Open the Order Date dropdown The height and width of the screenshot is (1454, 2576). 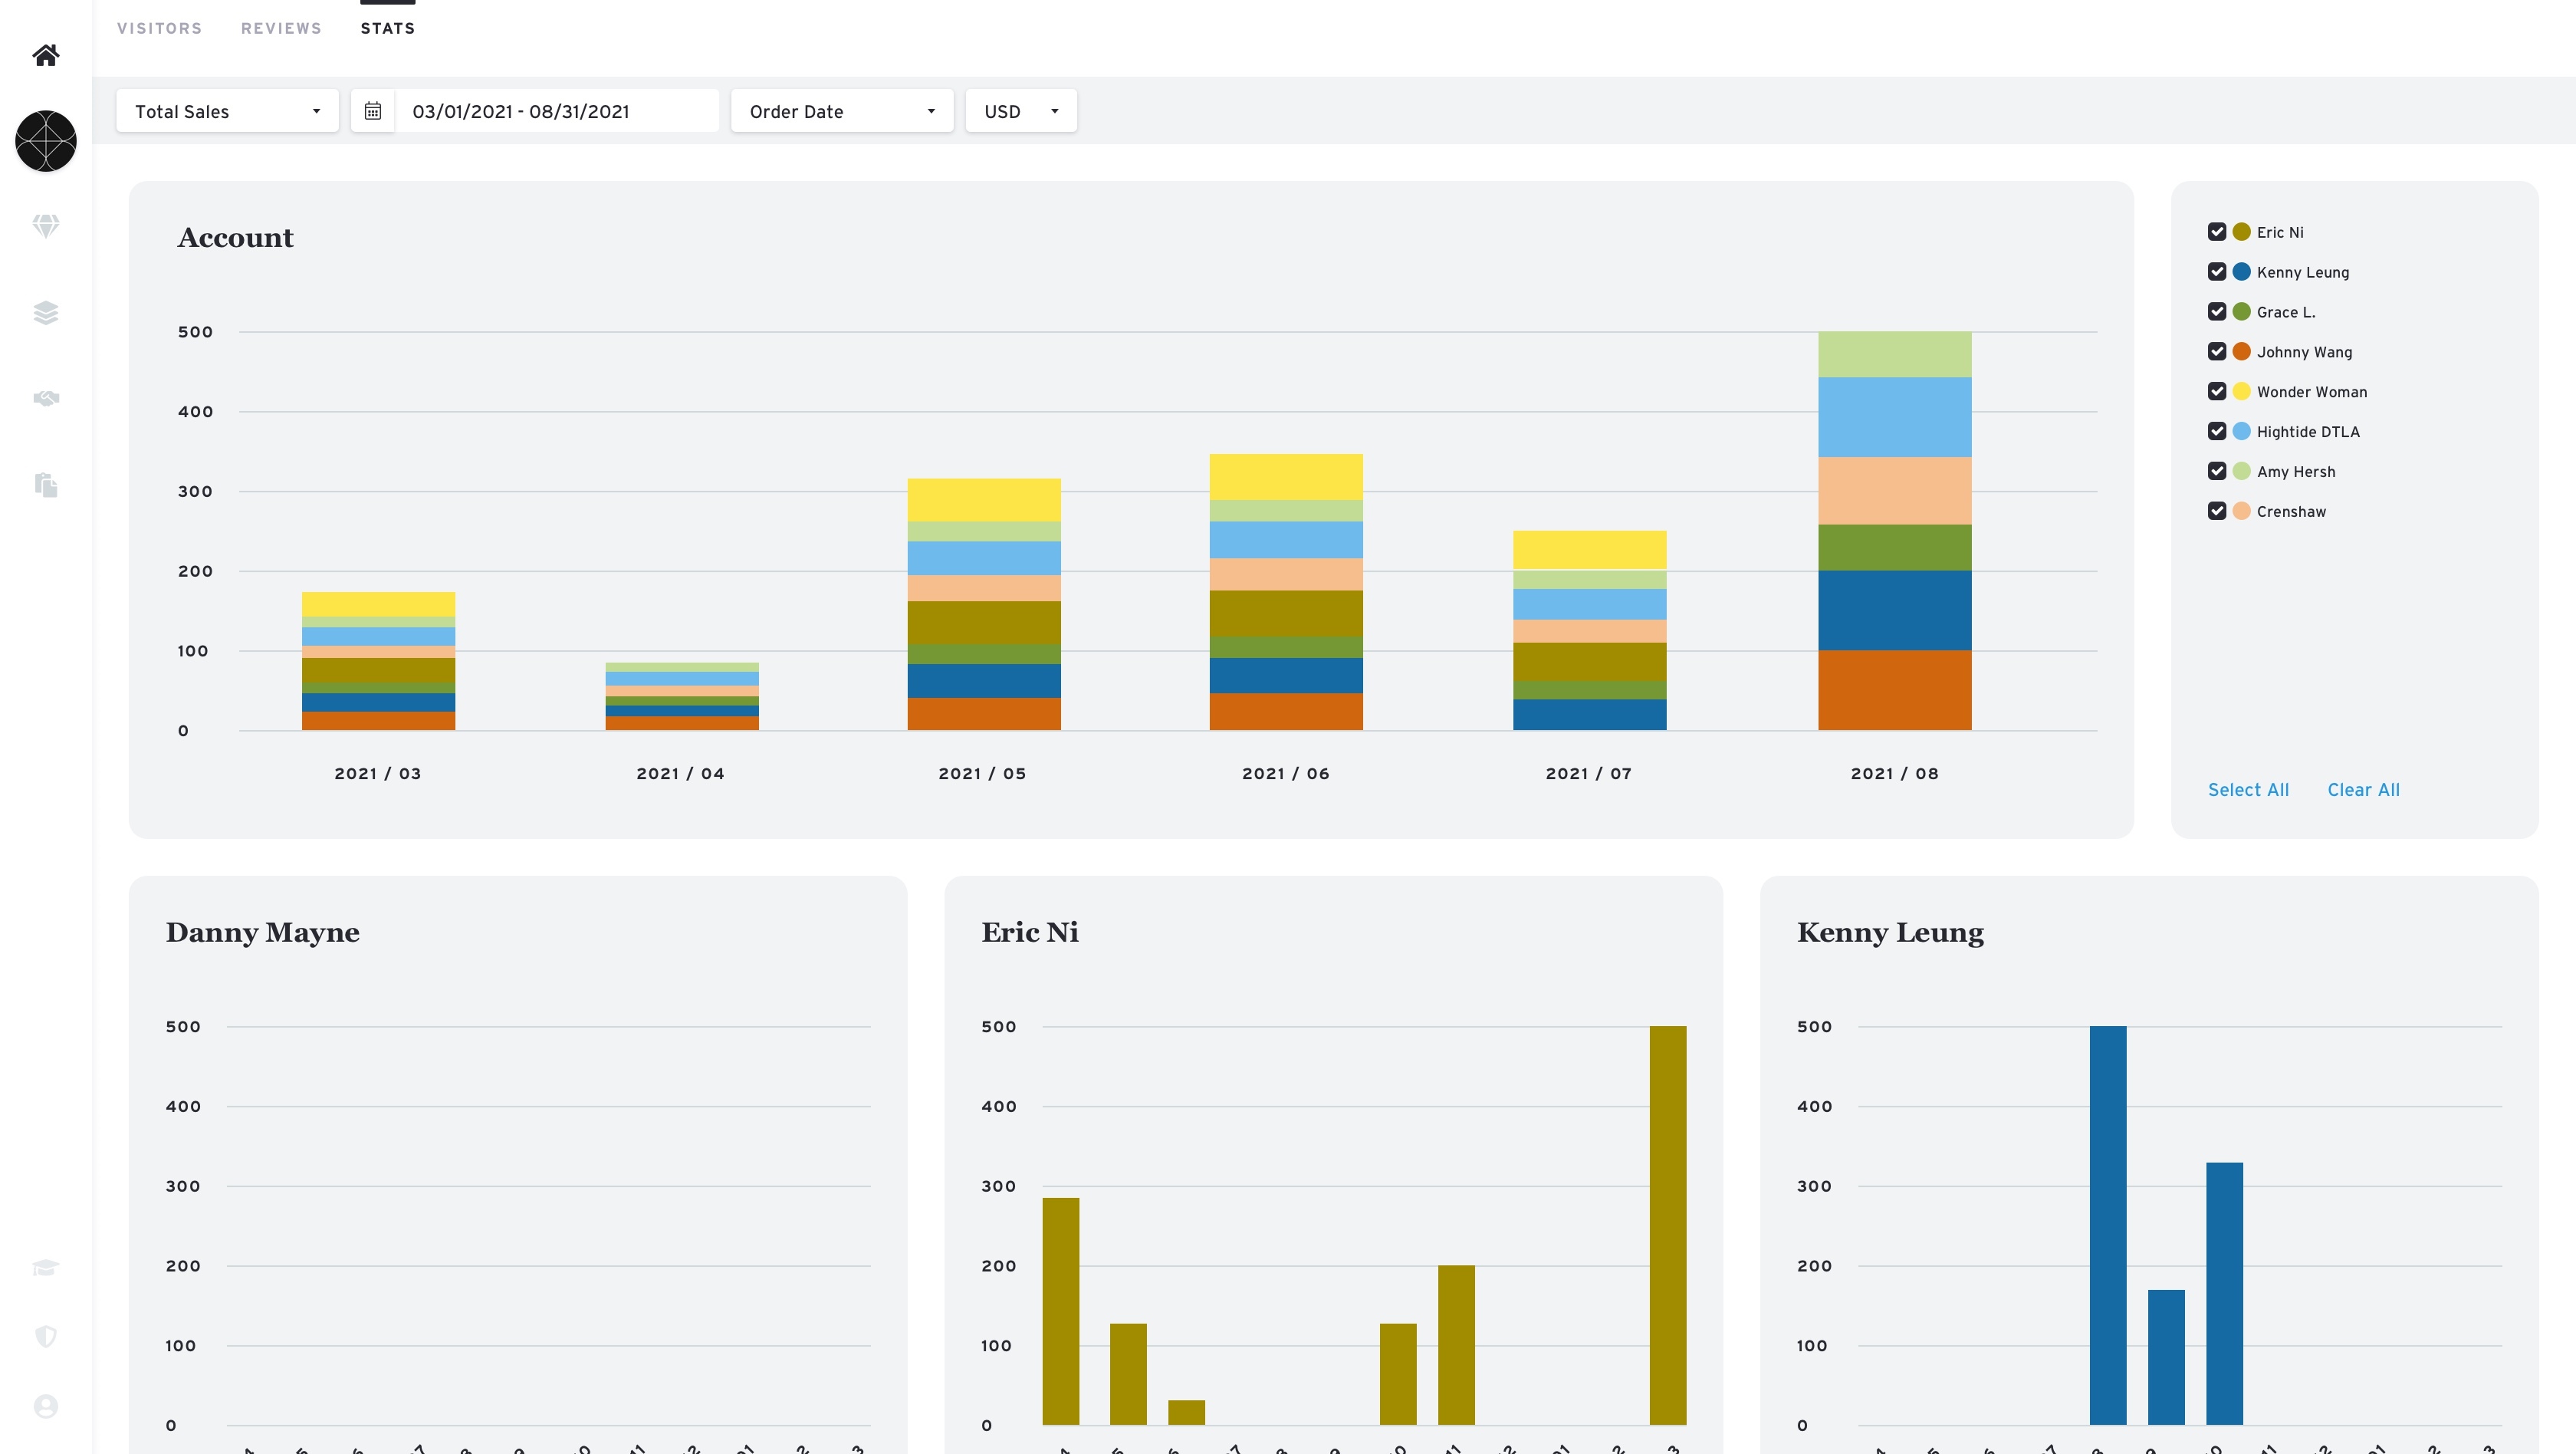point(841,111)
